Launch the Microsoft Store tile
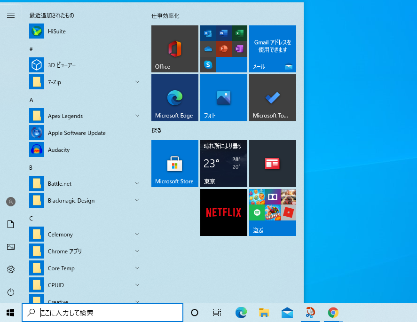The image size is (417, 322). pos(174,163)
